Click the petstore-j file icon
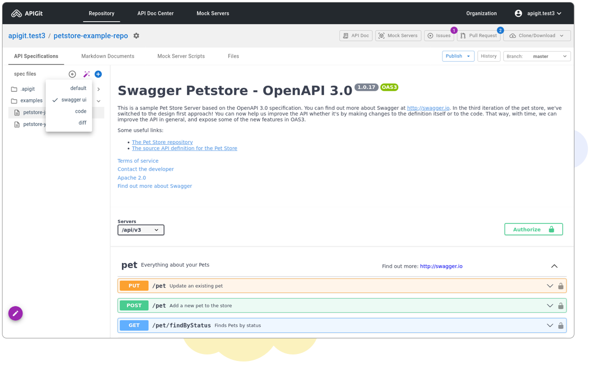 (x=17, y=112)
